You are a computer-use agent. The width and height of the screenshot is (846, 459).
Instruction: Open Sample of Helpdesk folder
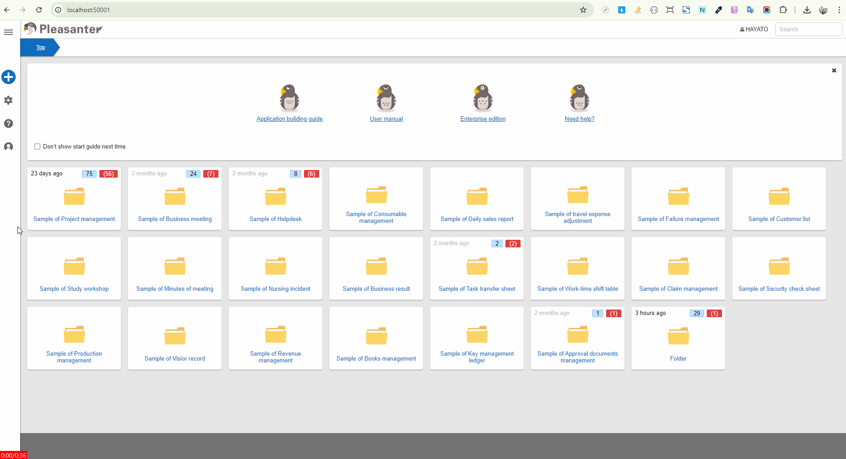pos(276,199)
